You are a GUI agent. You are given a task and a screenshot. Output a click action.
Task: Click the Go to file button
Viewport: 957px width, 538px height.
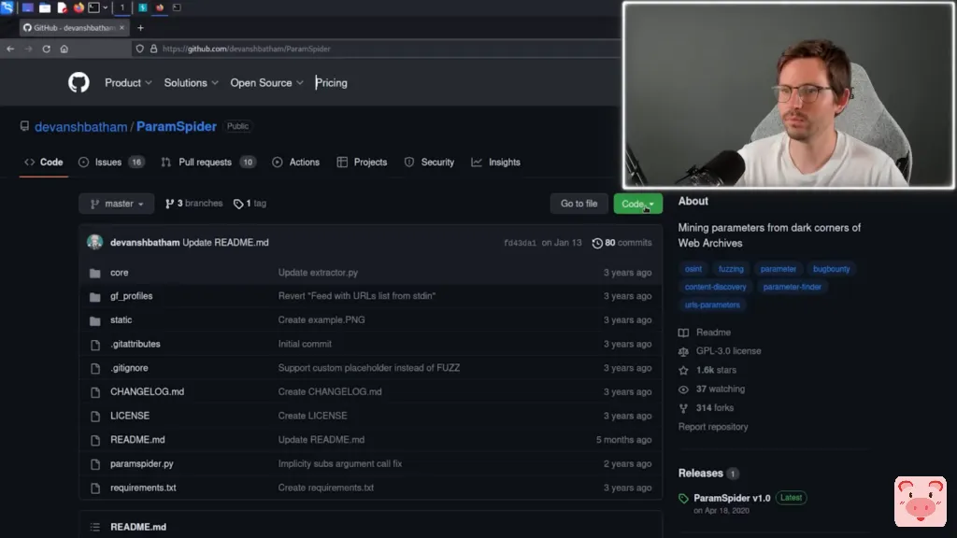click(578, 204)
